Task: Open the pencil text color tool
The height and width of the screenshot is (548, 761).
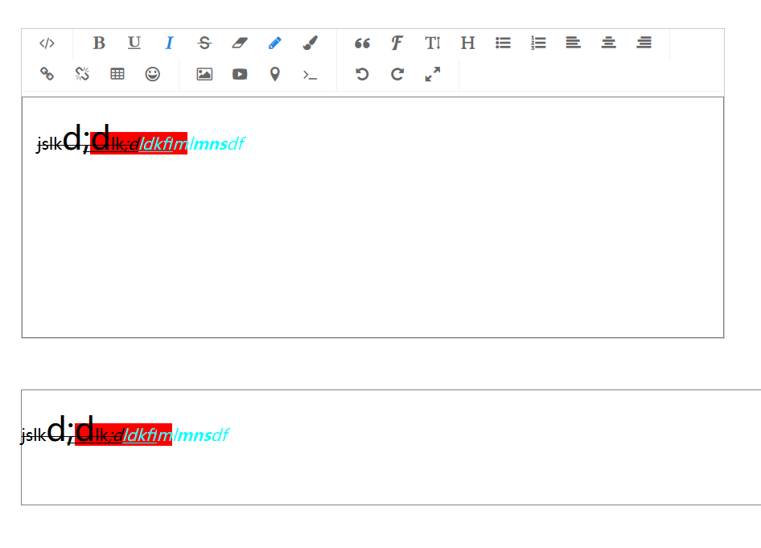Action: 274,43
